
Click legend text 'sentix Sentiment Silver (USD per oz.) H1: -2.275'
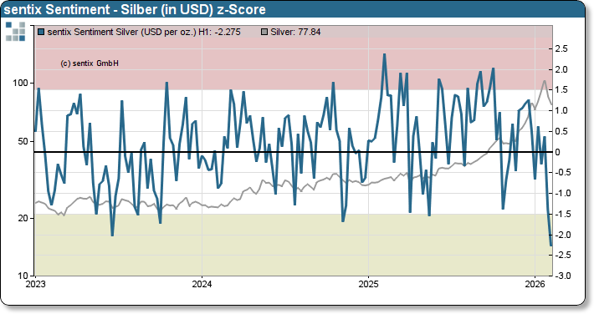[x=144, y=33]
